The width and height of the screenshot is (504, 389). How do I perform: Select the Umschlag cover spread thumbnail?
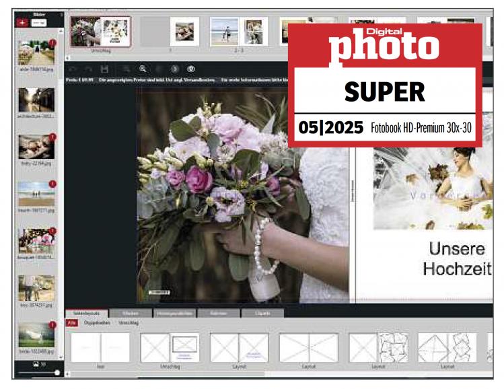101,32
